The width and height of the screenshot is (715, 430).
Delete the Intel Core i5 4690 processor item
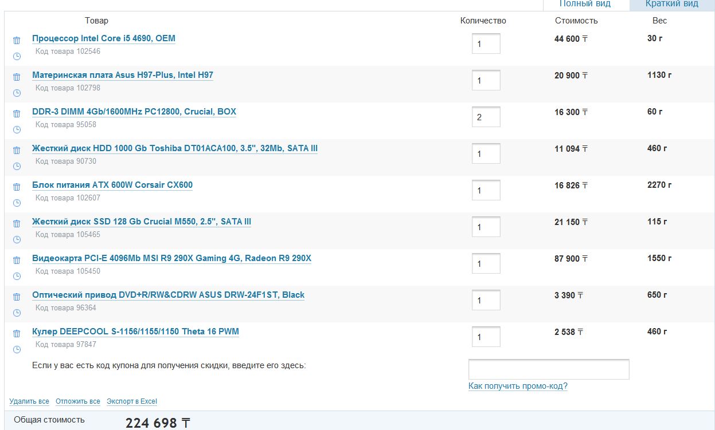[x=17, y=40]
